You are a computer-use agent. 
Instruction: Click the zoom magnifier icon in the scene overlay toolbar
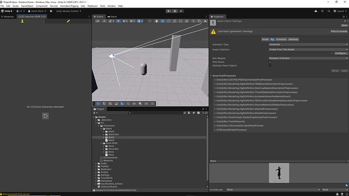pos(128,104)
